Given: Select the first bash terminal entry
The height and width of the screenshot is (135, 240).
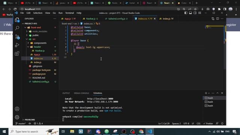Looking at the screenshot, I should point(214,98).
